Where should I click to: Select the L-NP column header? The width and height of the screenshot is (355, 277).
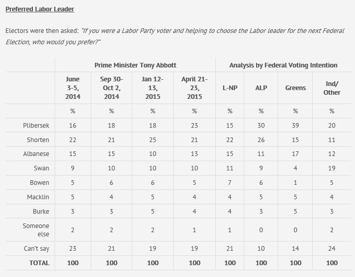230,88
